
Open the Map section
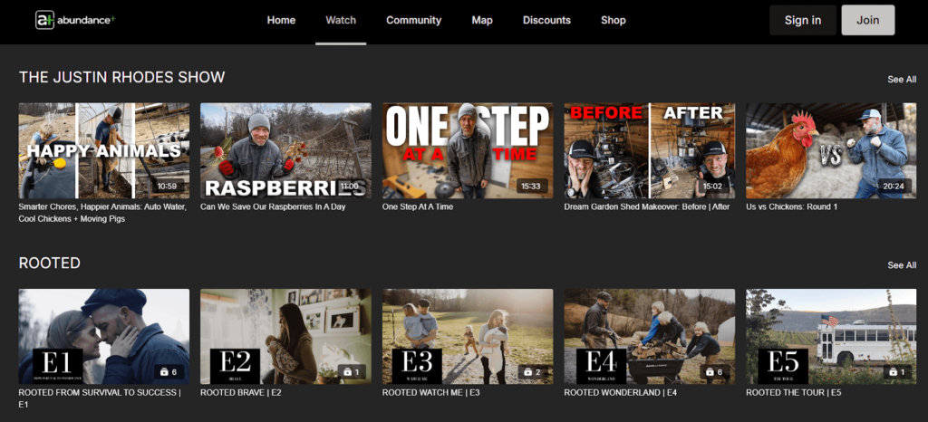482,20
